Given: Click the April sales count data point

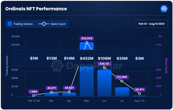Looking at the screenshot, I should click(69, 92).
